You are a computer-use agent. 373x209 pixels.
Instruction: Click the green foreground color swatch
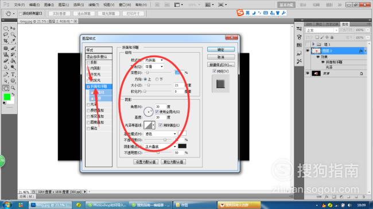(x=7, y=97)
